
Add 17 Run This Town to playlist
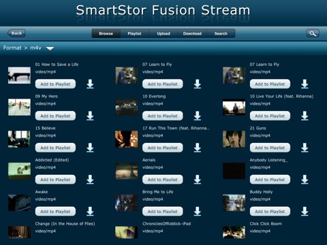coord(163,148)
